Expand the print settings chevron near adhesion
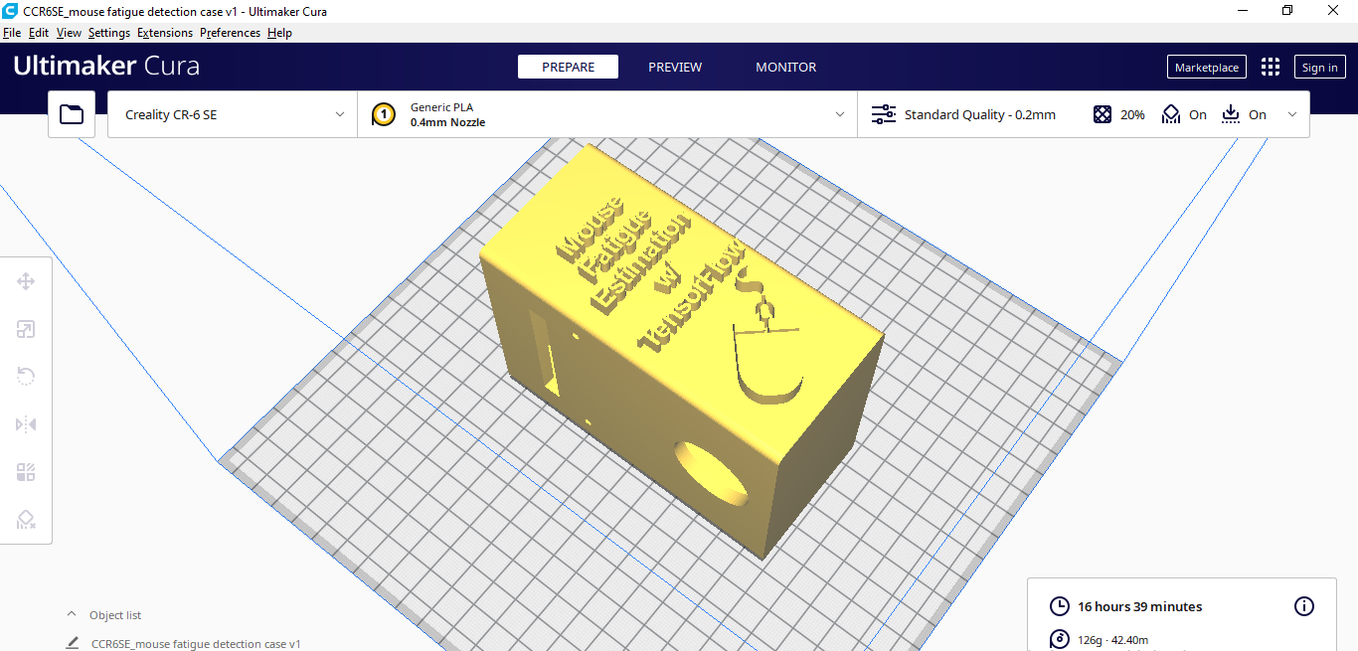The width and height of the screenshot is (1358, 651). (x=1292, y=114)
